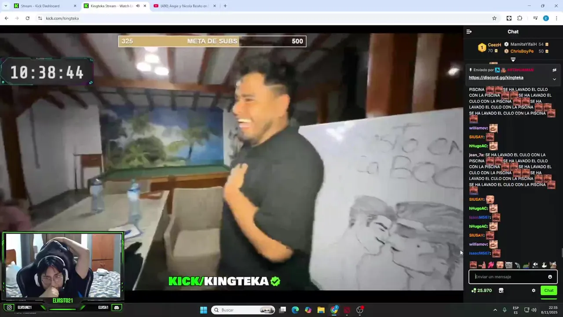The image size is (563, 317).
Task: Open the Chrome profile avatar
Action: click(546, 18)
